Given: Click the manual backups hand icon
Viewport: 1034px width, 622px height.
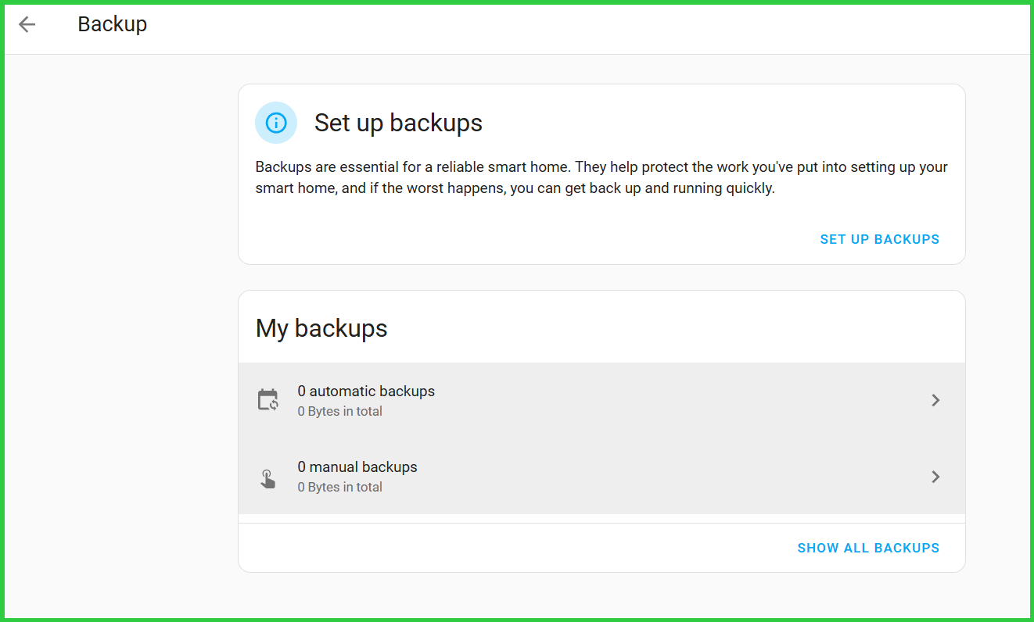Looking at the screenshot, I should pyautogui.click(x=268, y=477).
